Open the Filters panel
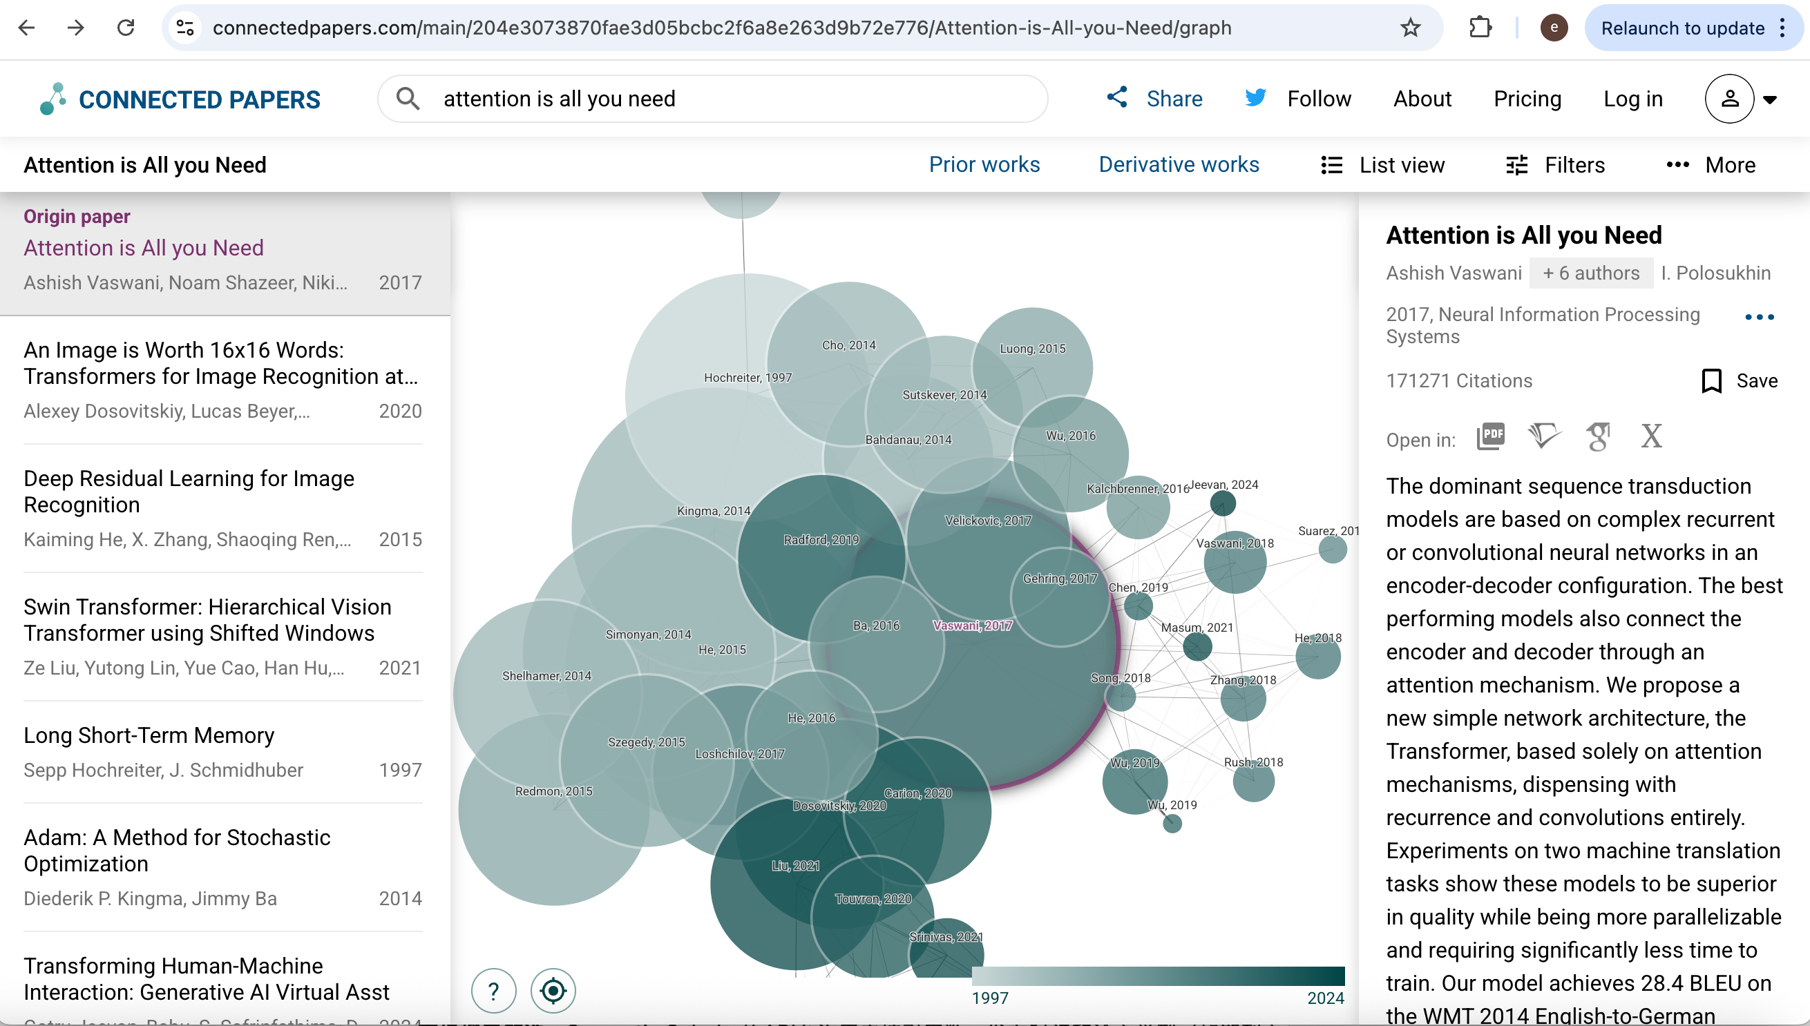 click(x=1556, y=165)
